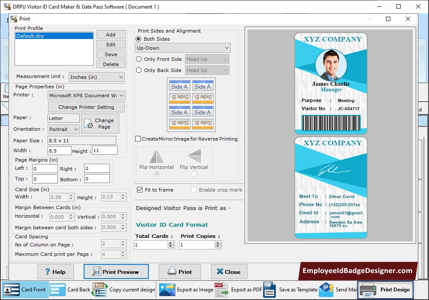
Task: Click the back card preview image
Action: click(x=331, y=188)
